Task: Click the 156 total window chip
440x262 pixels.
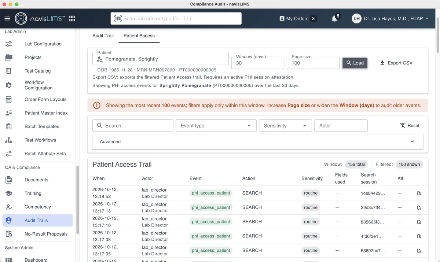Action: 356,165
